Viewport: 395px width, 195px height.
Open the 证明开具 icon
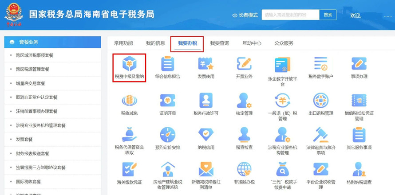tap(167, 101)
